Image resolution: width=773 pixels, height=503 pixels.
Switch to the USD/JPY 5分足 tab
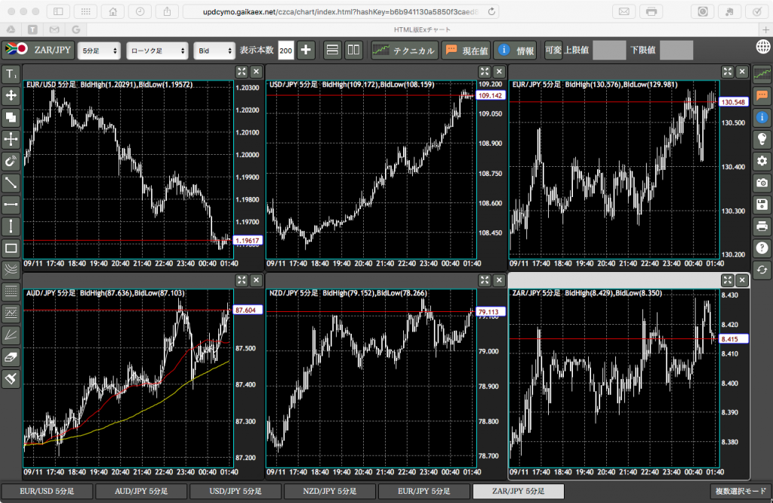(236, 492)
